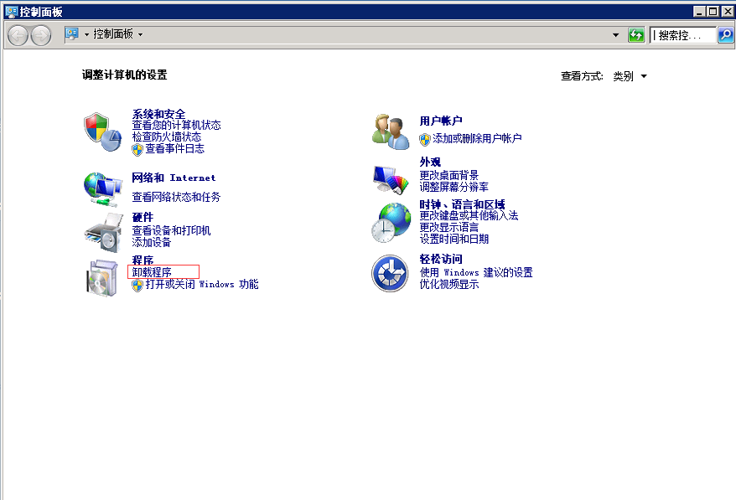Open the Clock, Language and Region globe icon
Viewport: 736px width, 500px height.
pyautogui.click(x=391, y=222)
